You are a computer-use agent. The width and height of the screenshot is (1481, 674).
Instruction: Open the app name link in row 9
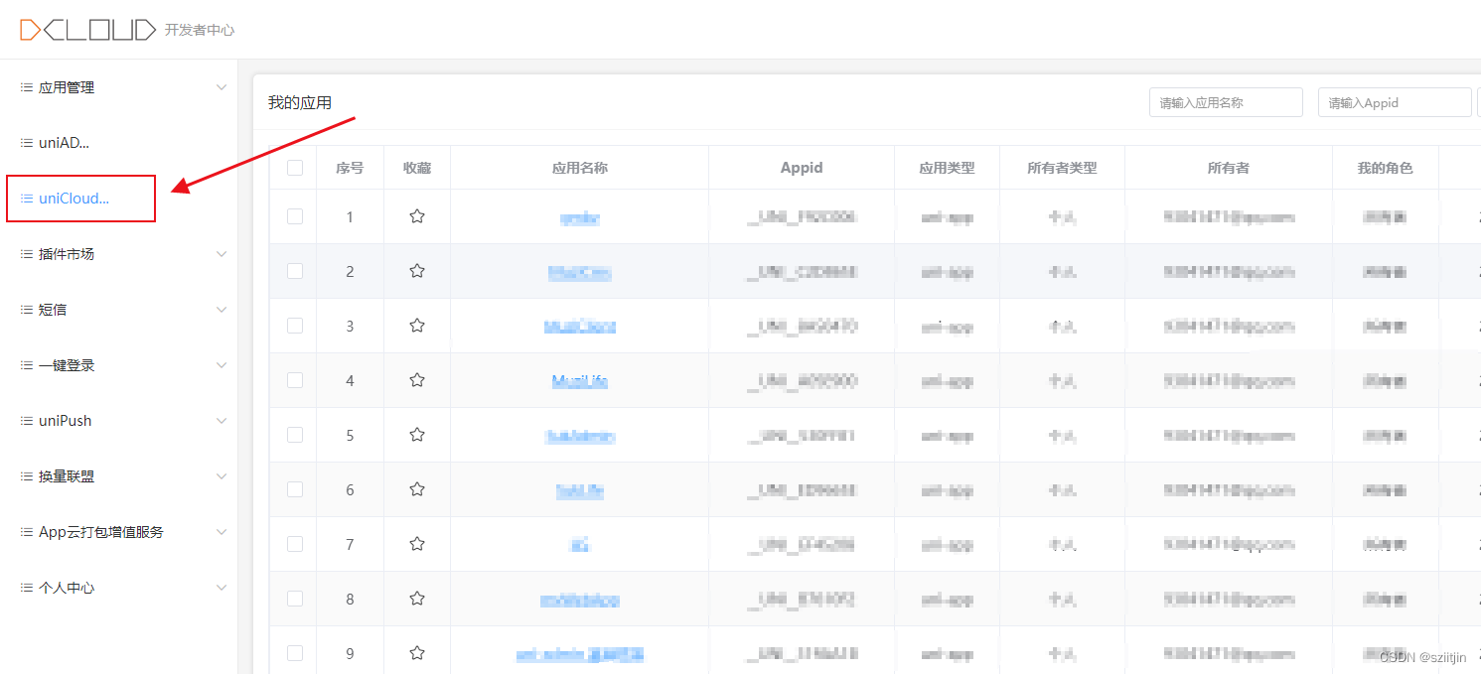pyautogui.click(x=580, y=654)
